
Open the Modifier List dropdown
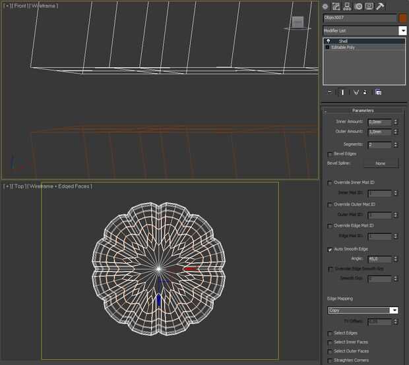pos(402,31)
